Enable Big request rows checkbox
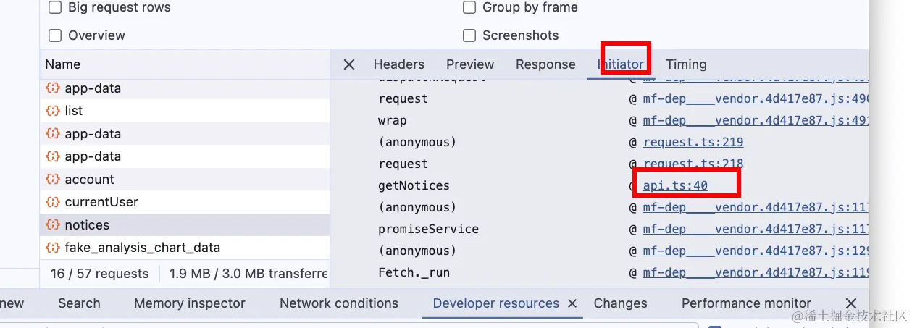The image size is (912, 328). click(55, 8)
